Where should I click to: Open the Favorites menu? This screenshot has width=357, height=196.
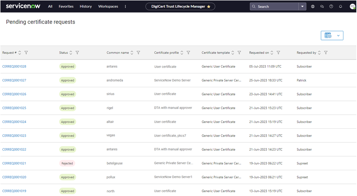66,6
